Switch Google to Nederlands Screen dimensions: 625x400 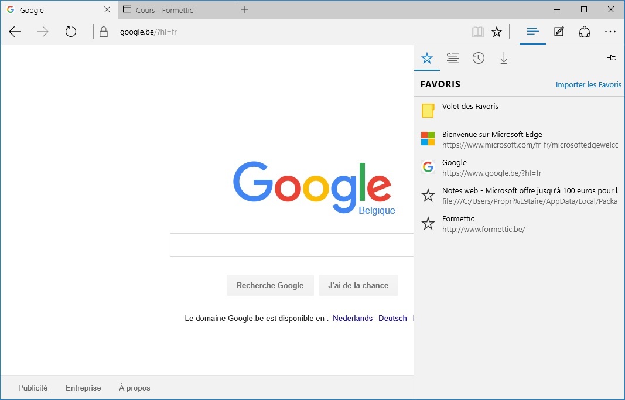click(353, 319)
